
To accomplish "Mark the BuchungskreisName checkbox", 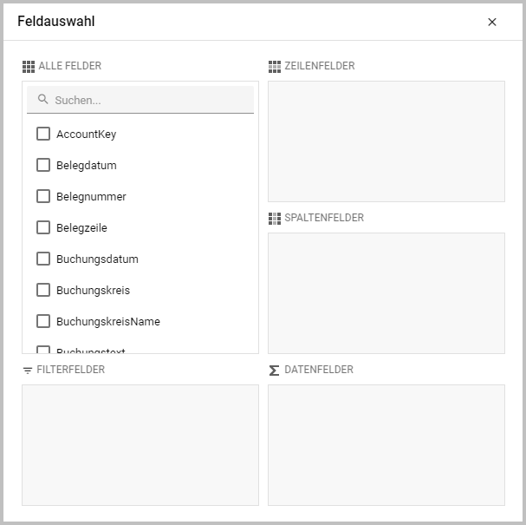I will click(x=43, y=321).
